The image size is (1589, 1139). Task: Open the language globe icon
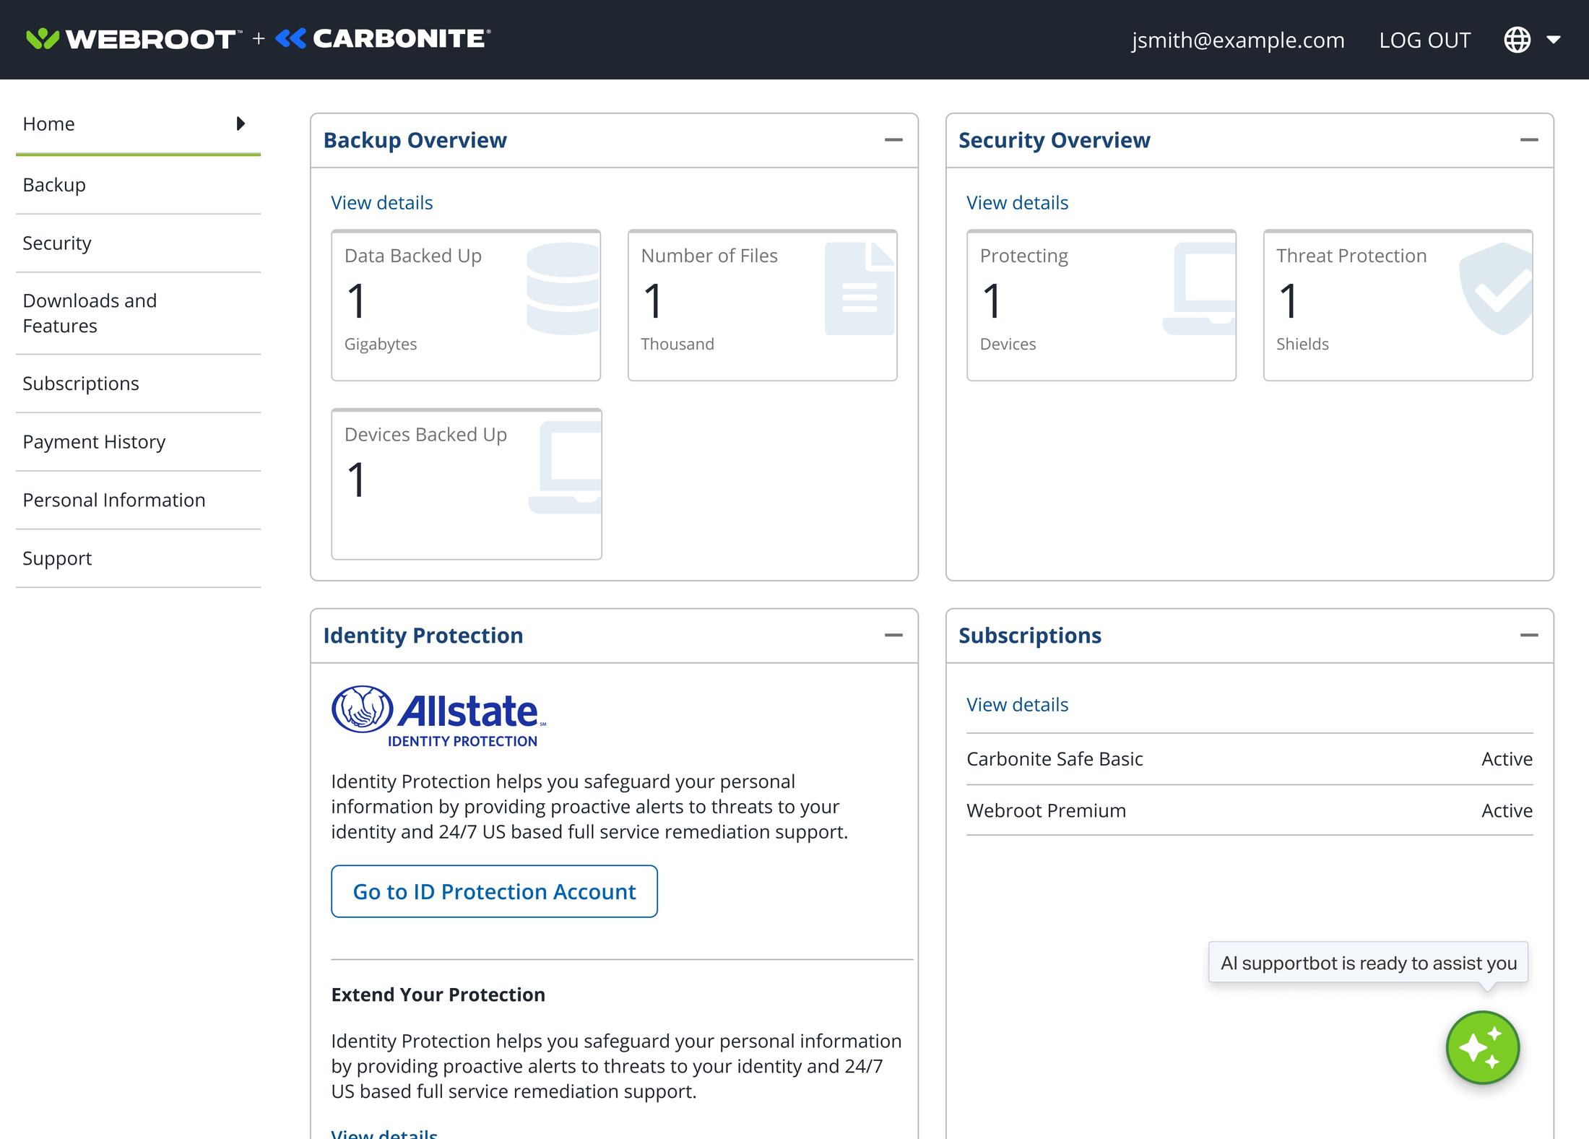click(x=1517, y=40)
